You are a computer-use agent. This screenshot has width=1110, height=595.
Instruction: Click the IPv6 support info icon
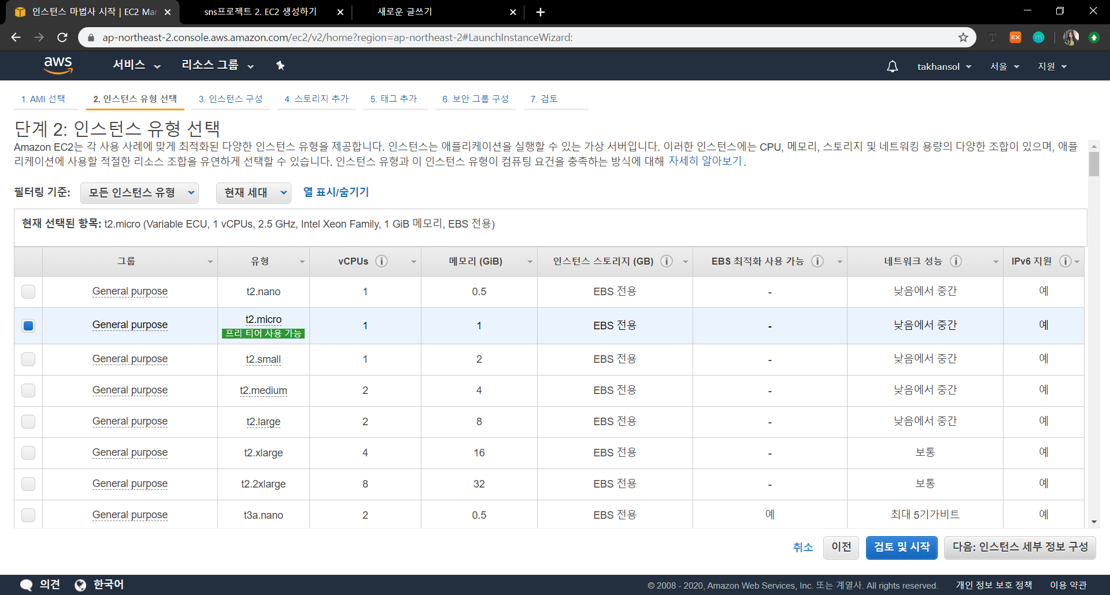[1065, 261]
